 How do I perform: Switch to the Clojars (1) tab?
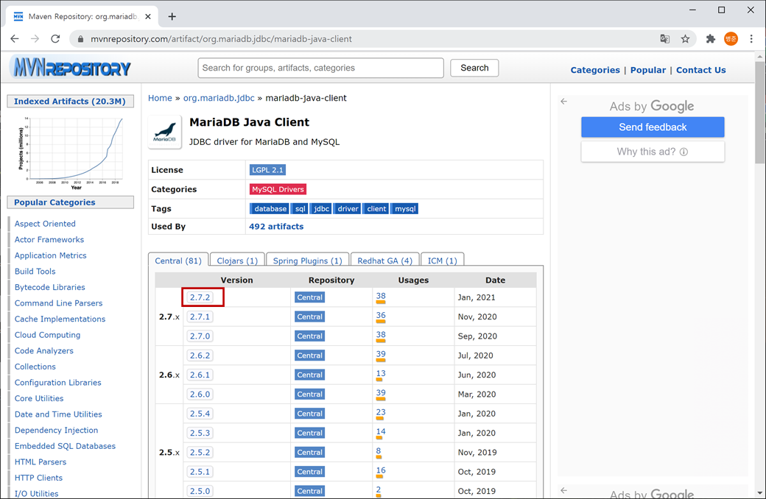(x=237, y=261)
